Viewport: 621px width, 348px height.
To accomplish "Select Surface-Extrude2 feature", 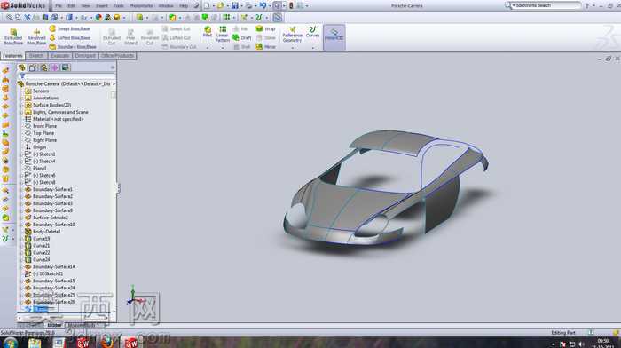I will click(50, 217).
